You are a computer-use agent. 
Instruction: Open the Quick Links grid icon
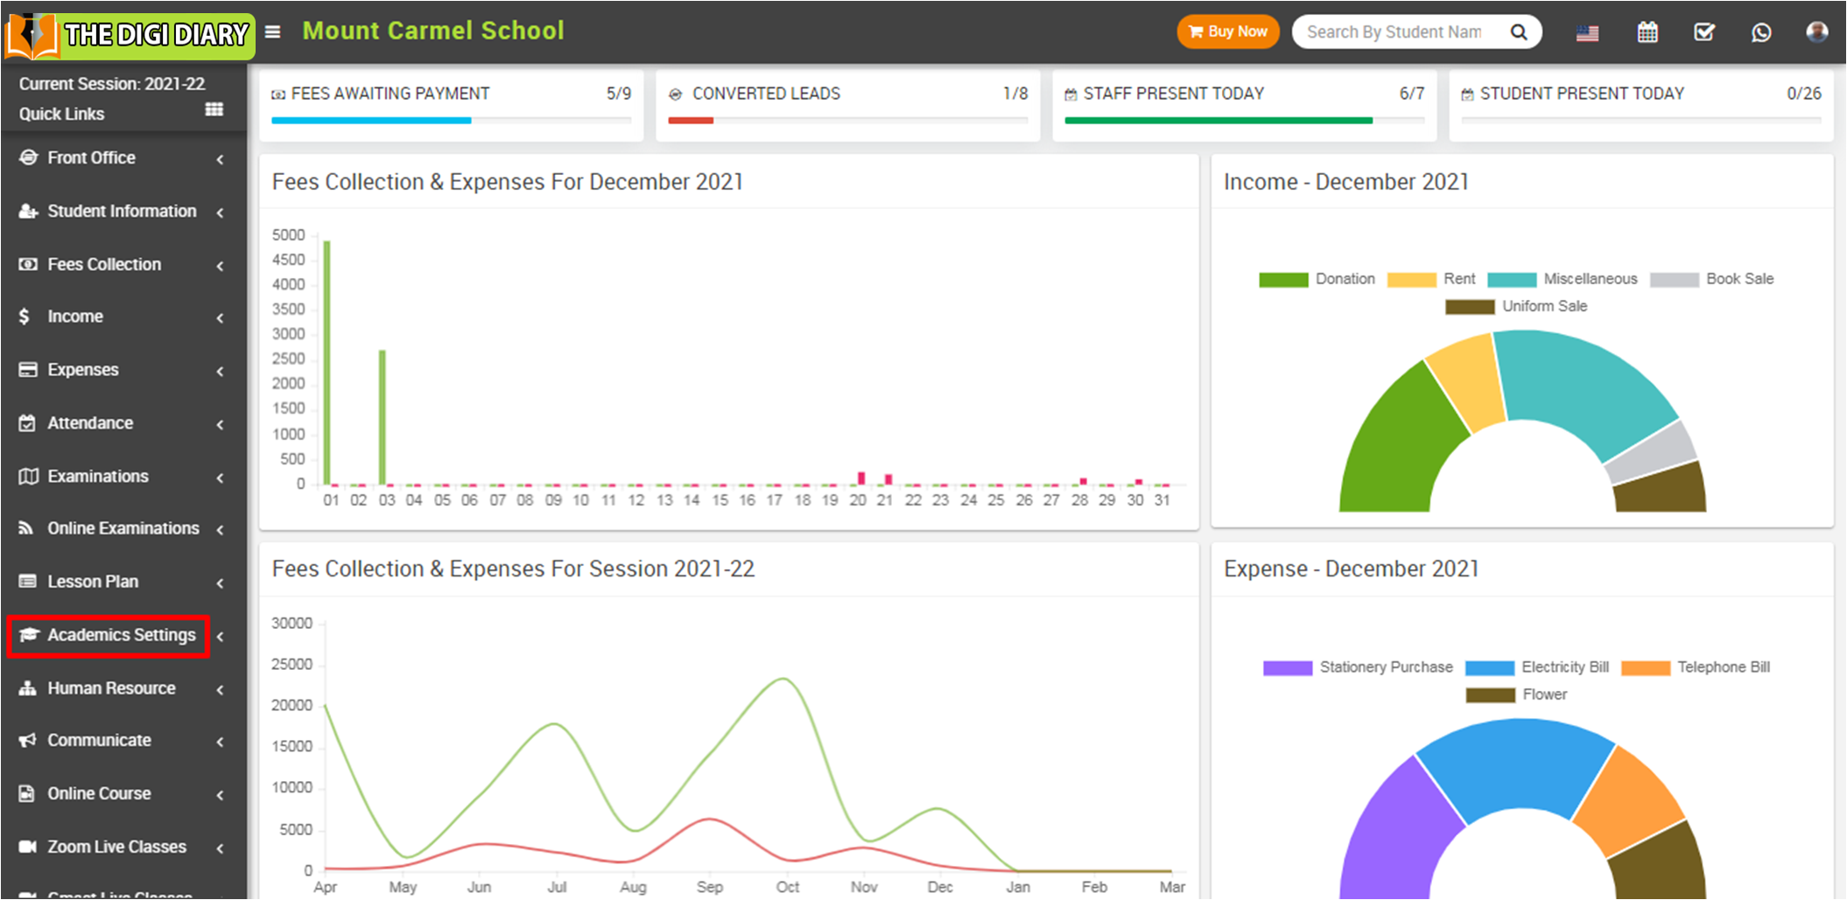(214, 110)
